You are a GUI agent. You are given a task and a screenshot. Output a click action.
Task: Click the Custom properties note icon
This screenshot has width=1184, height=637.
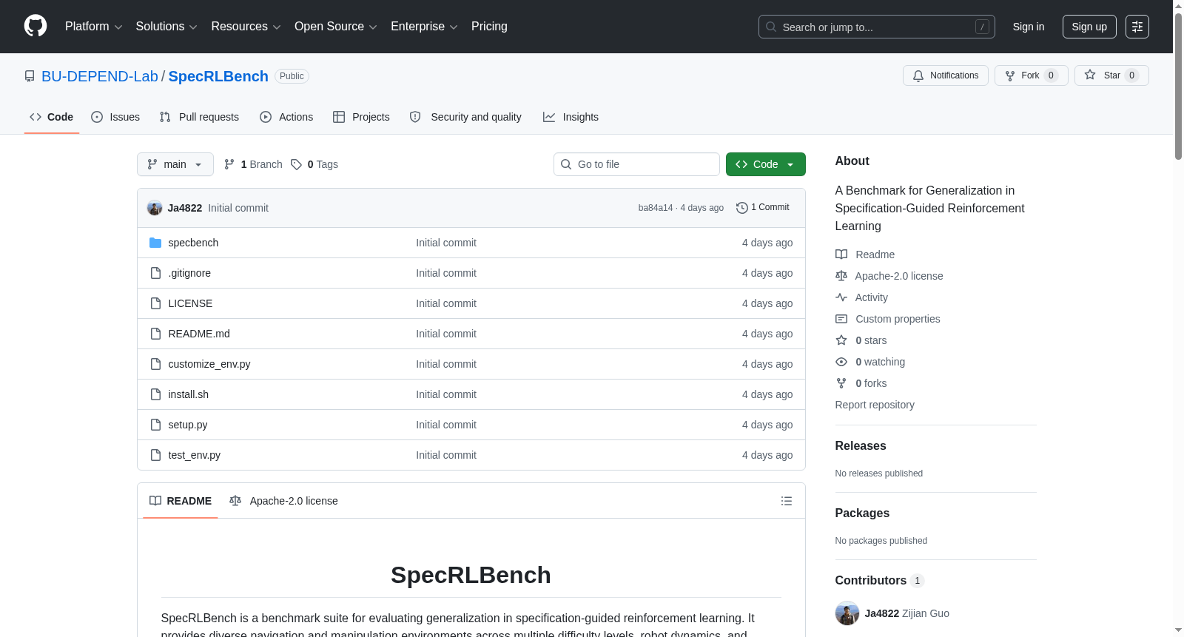point(841,319)
